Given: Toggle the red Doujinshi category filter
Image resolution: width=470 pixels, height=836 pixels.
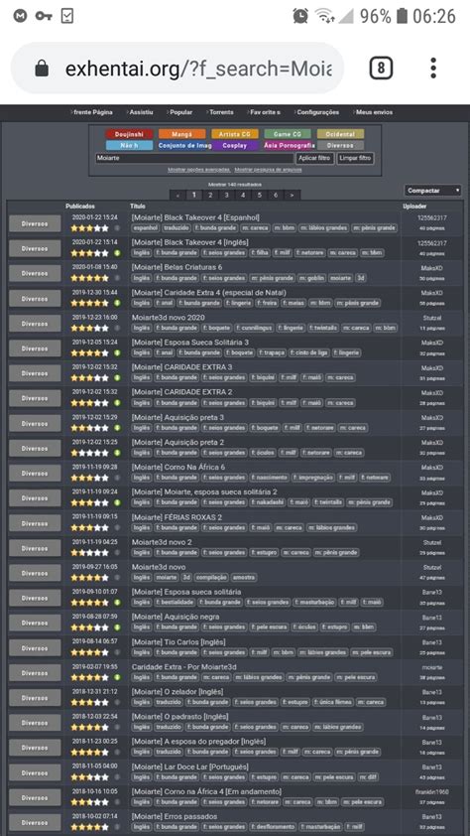Looking at the screenshot, I should (x=129, y=134).
